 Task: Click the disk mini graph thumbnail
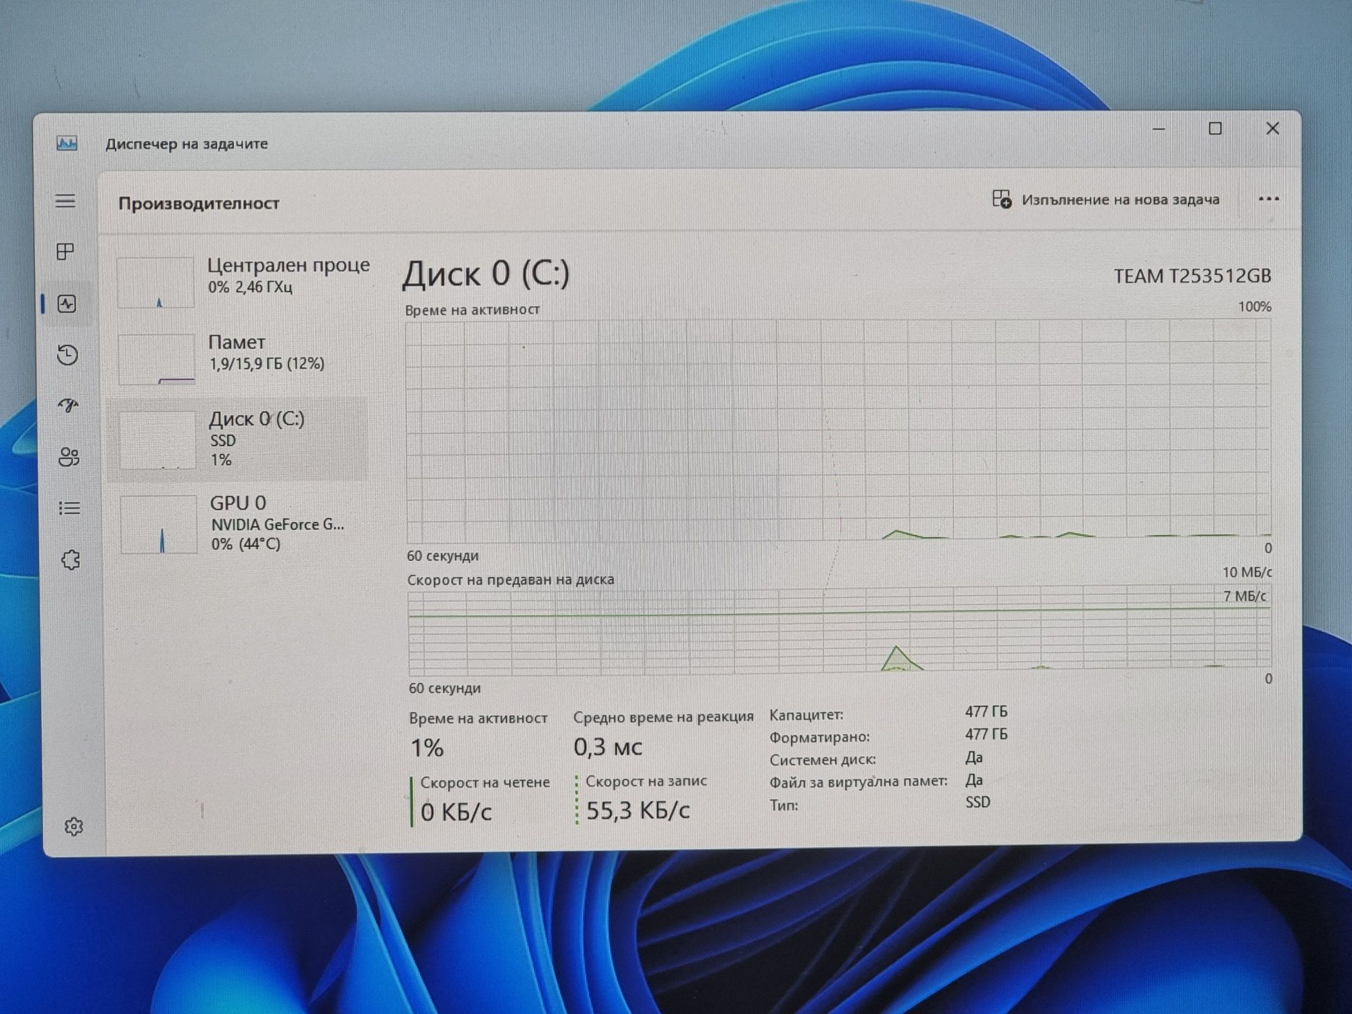tap(158, 441)
